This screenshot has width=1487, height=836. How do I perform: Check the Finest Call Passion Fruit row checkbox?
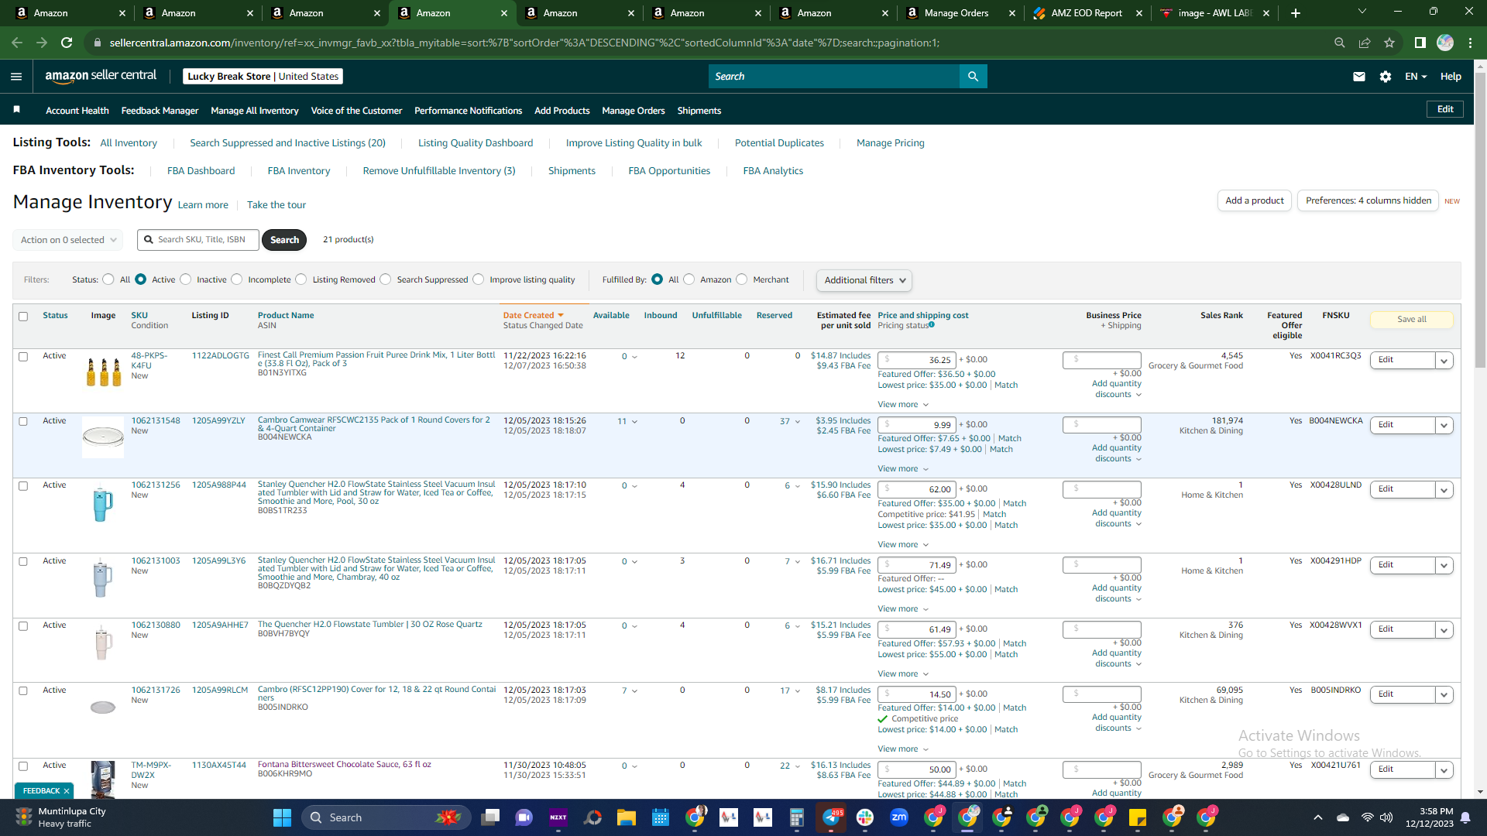(23, 357)
